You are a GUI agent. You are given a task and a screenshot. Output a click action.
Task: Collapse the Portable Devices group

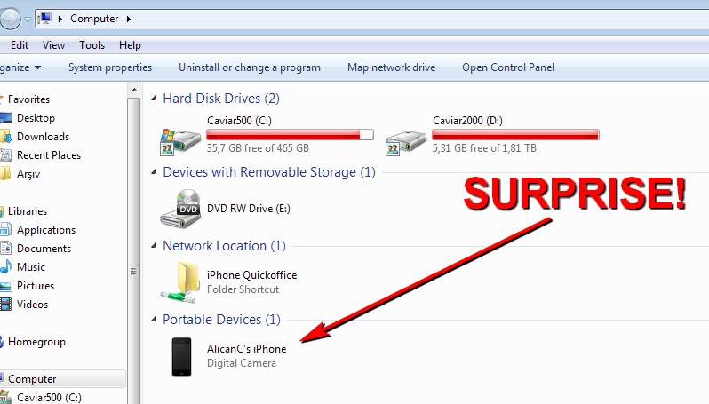click(155, 319)
